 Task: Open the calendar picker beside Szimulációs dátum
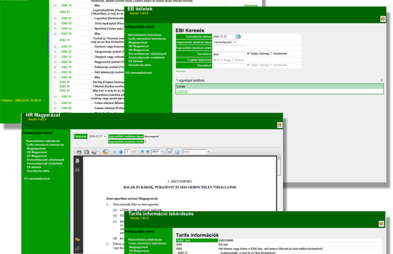[x=238, y=36]
